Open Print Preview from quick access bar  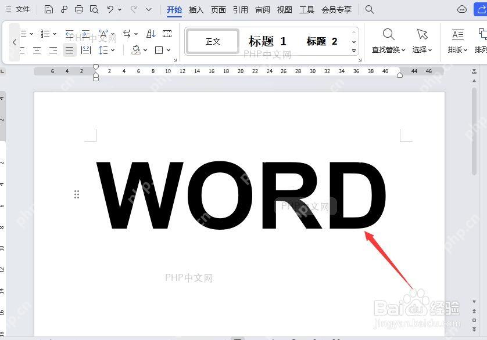94,10
